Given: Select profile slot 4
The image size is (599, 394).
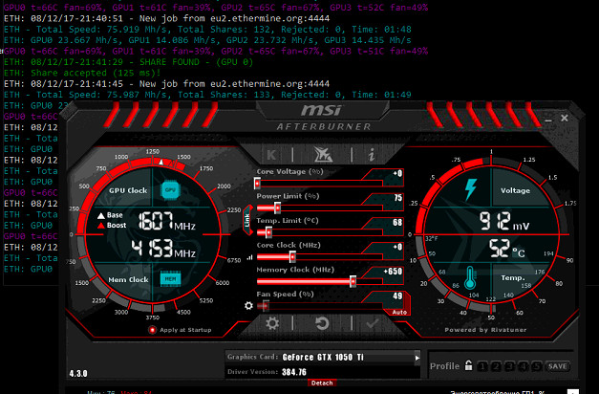Looking at the screenshot, I should tap(523, 366).
